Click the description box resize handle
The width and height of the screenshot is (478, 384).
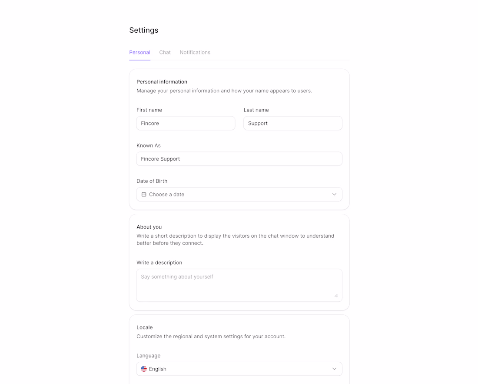(x=336, y=296)
